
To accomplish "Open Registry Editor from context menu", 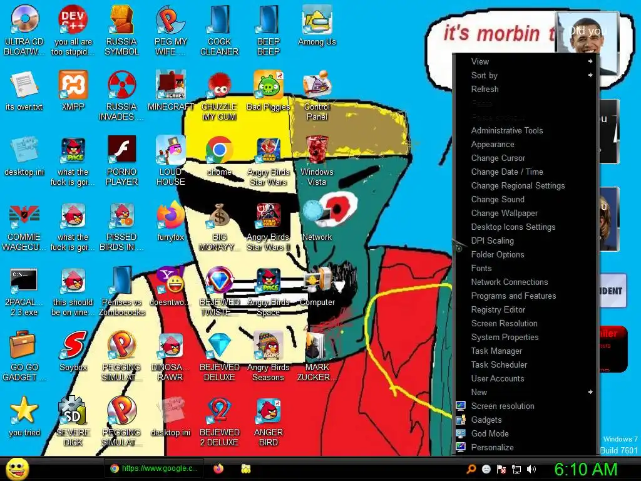I will point(527,309).
